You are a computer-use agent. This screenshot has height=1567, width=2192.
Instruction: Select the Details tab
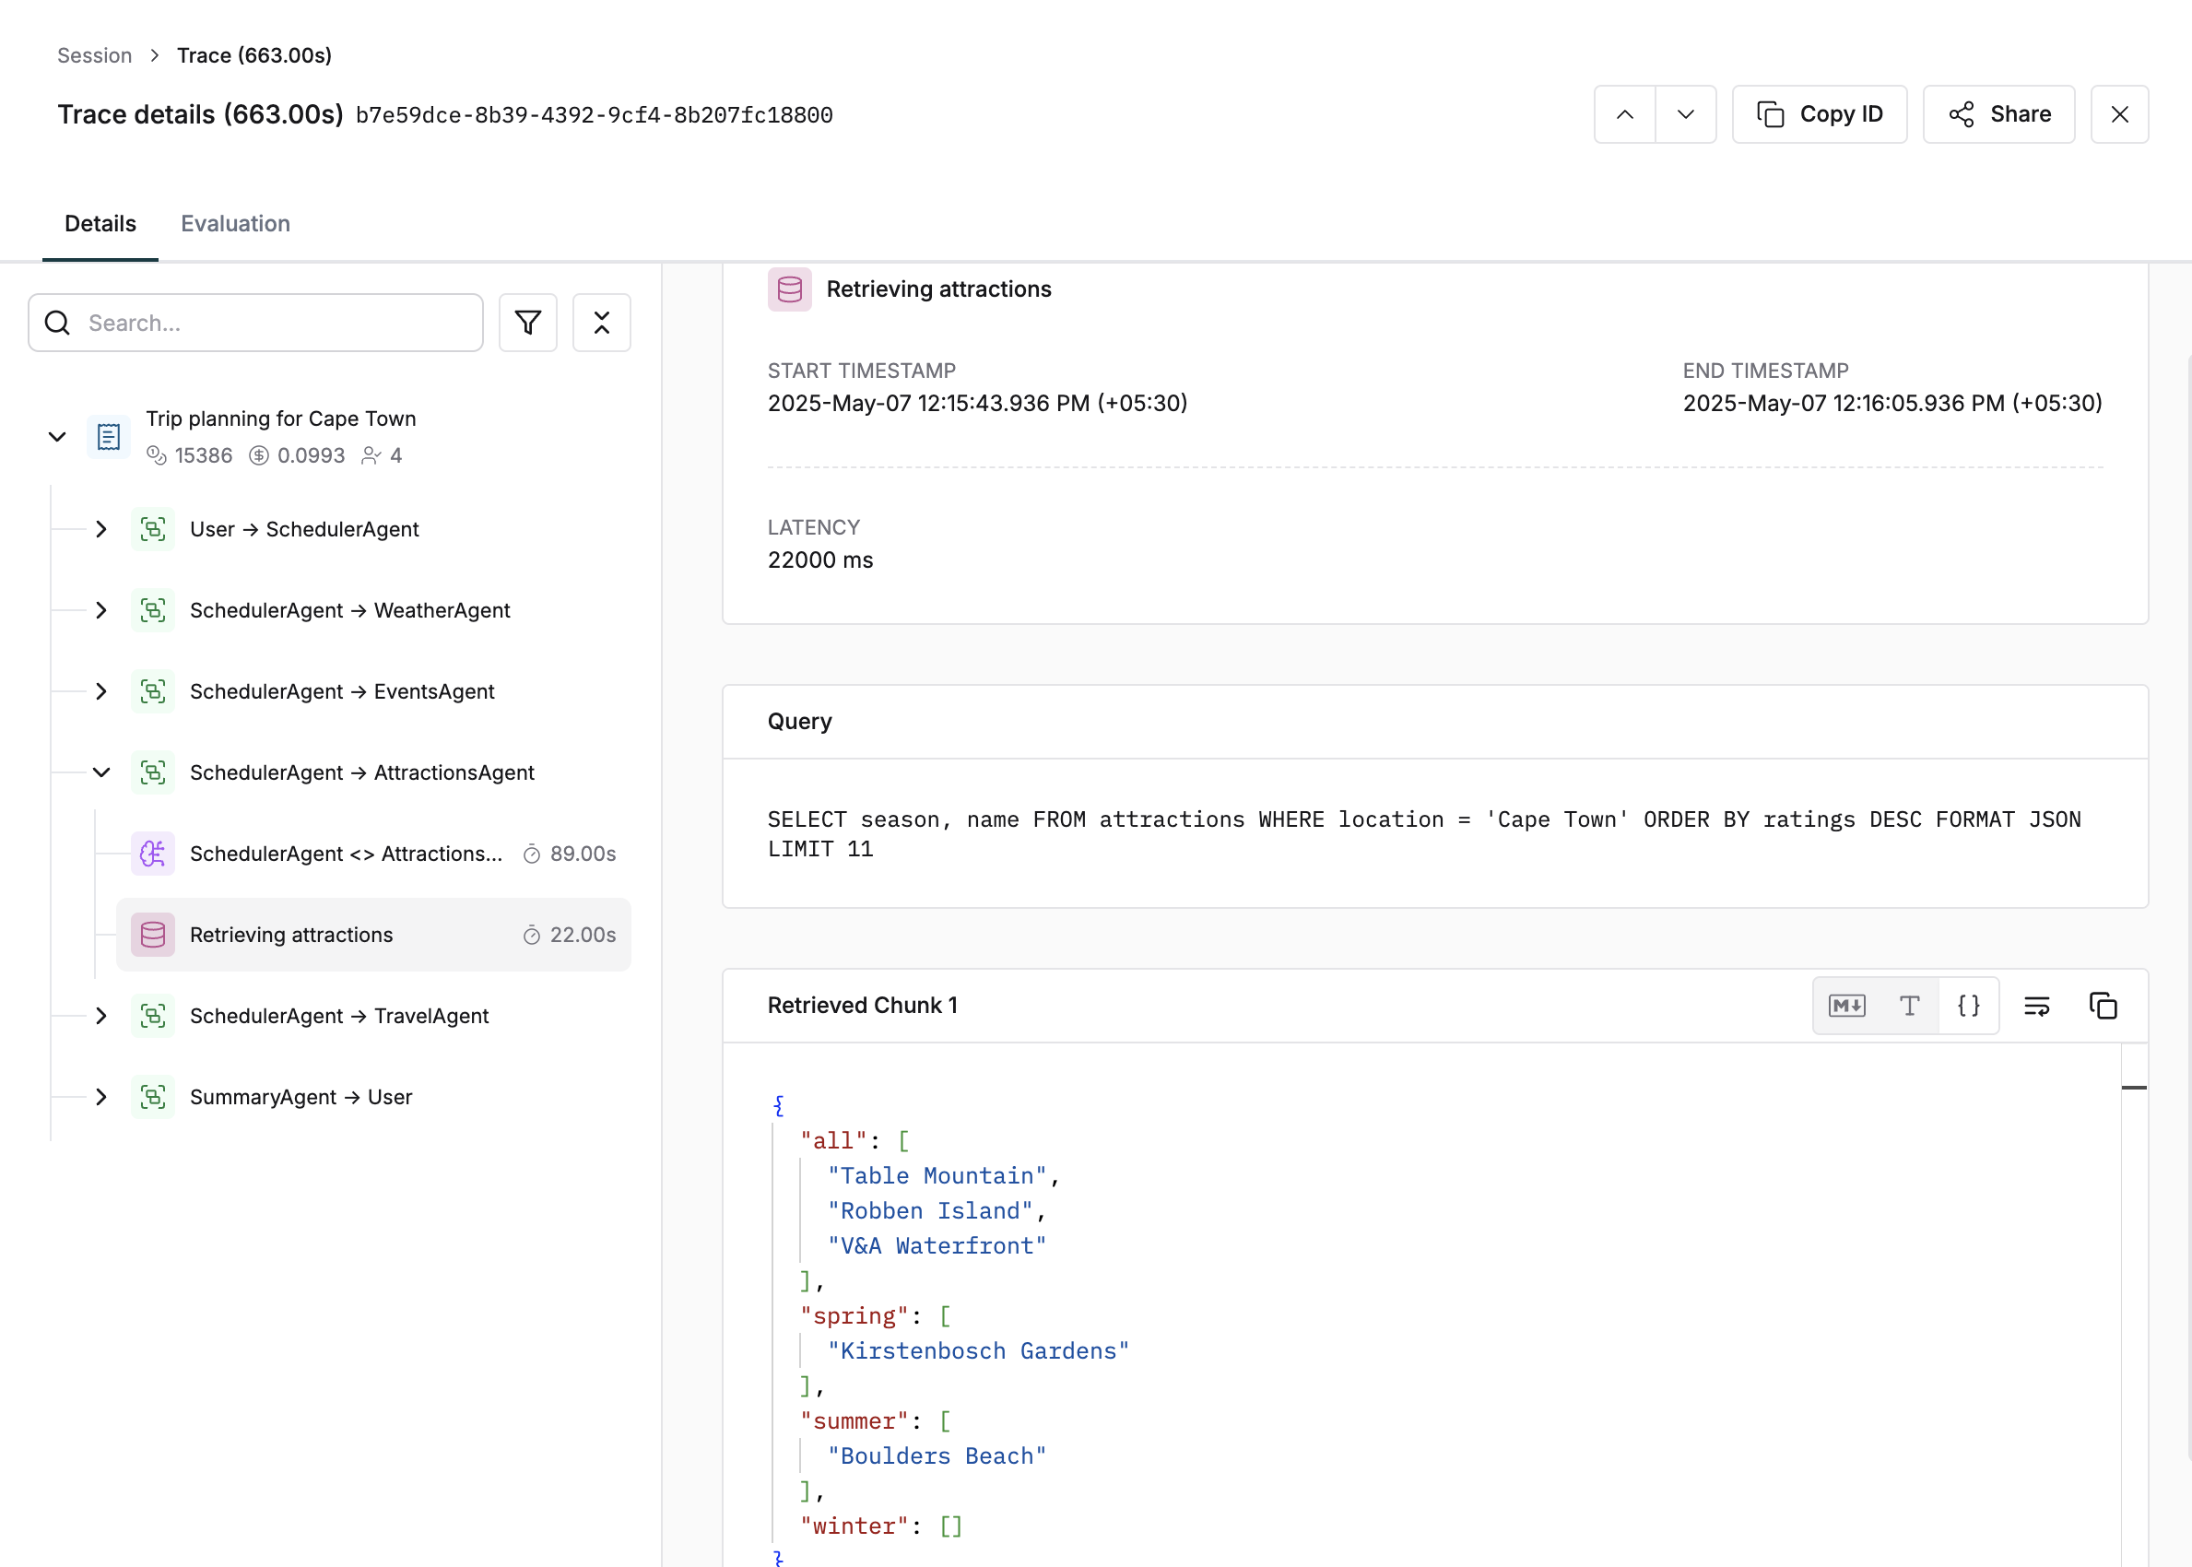(x=100, y=223)
